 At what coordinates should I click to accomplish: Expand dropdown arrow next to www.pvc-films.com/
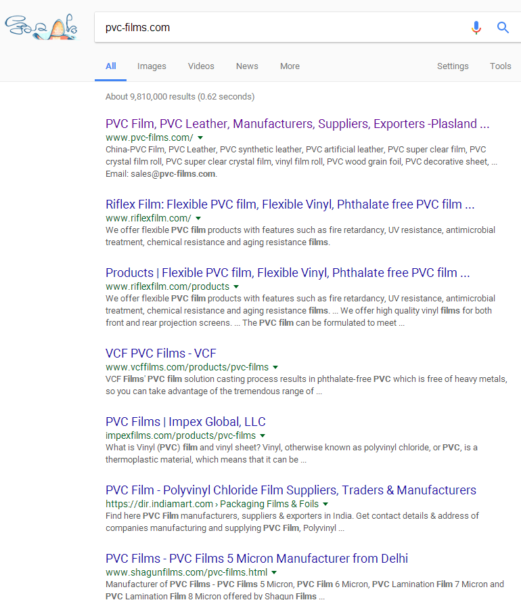(x=200, y=137)
